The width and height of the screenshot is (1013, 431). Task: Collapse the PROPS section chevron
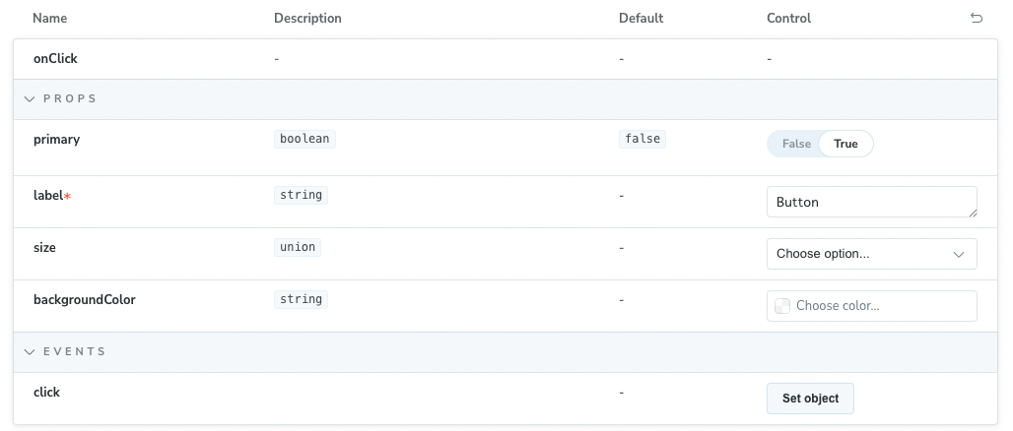coord(30,99)
